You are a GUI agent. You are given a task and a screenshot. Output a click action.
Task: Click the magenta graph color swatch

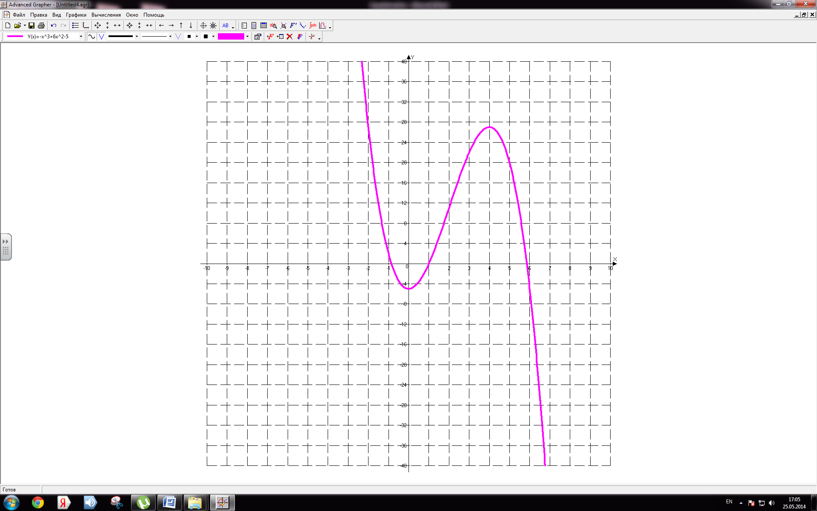[231, 37]
